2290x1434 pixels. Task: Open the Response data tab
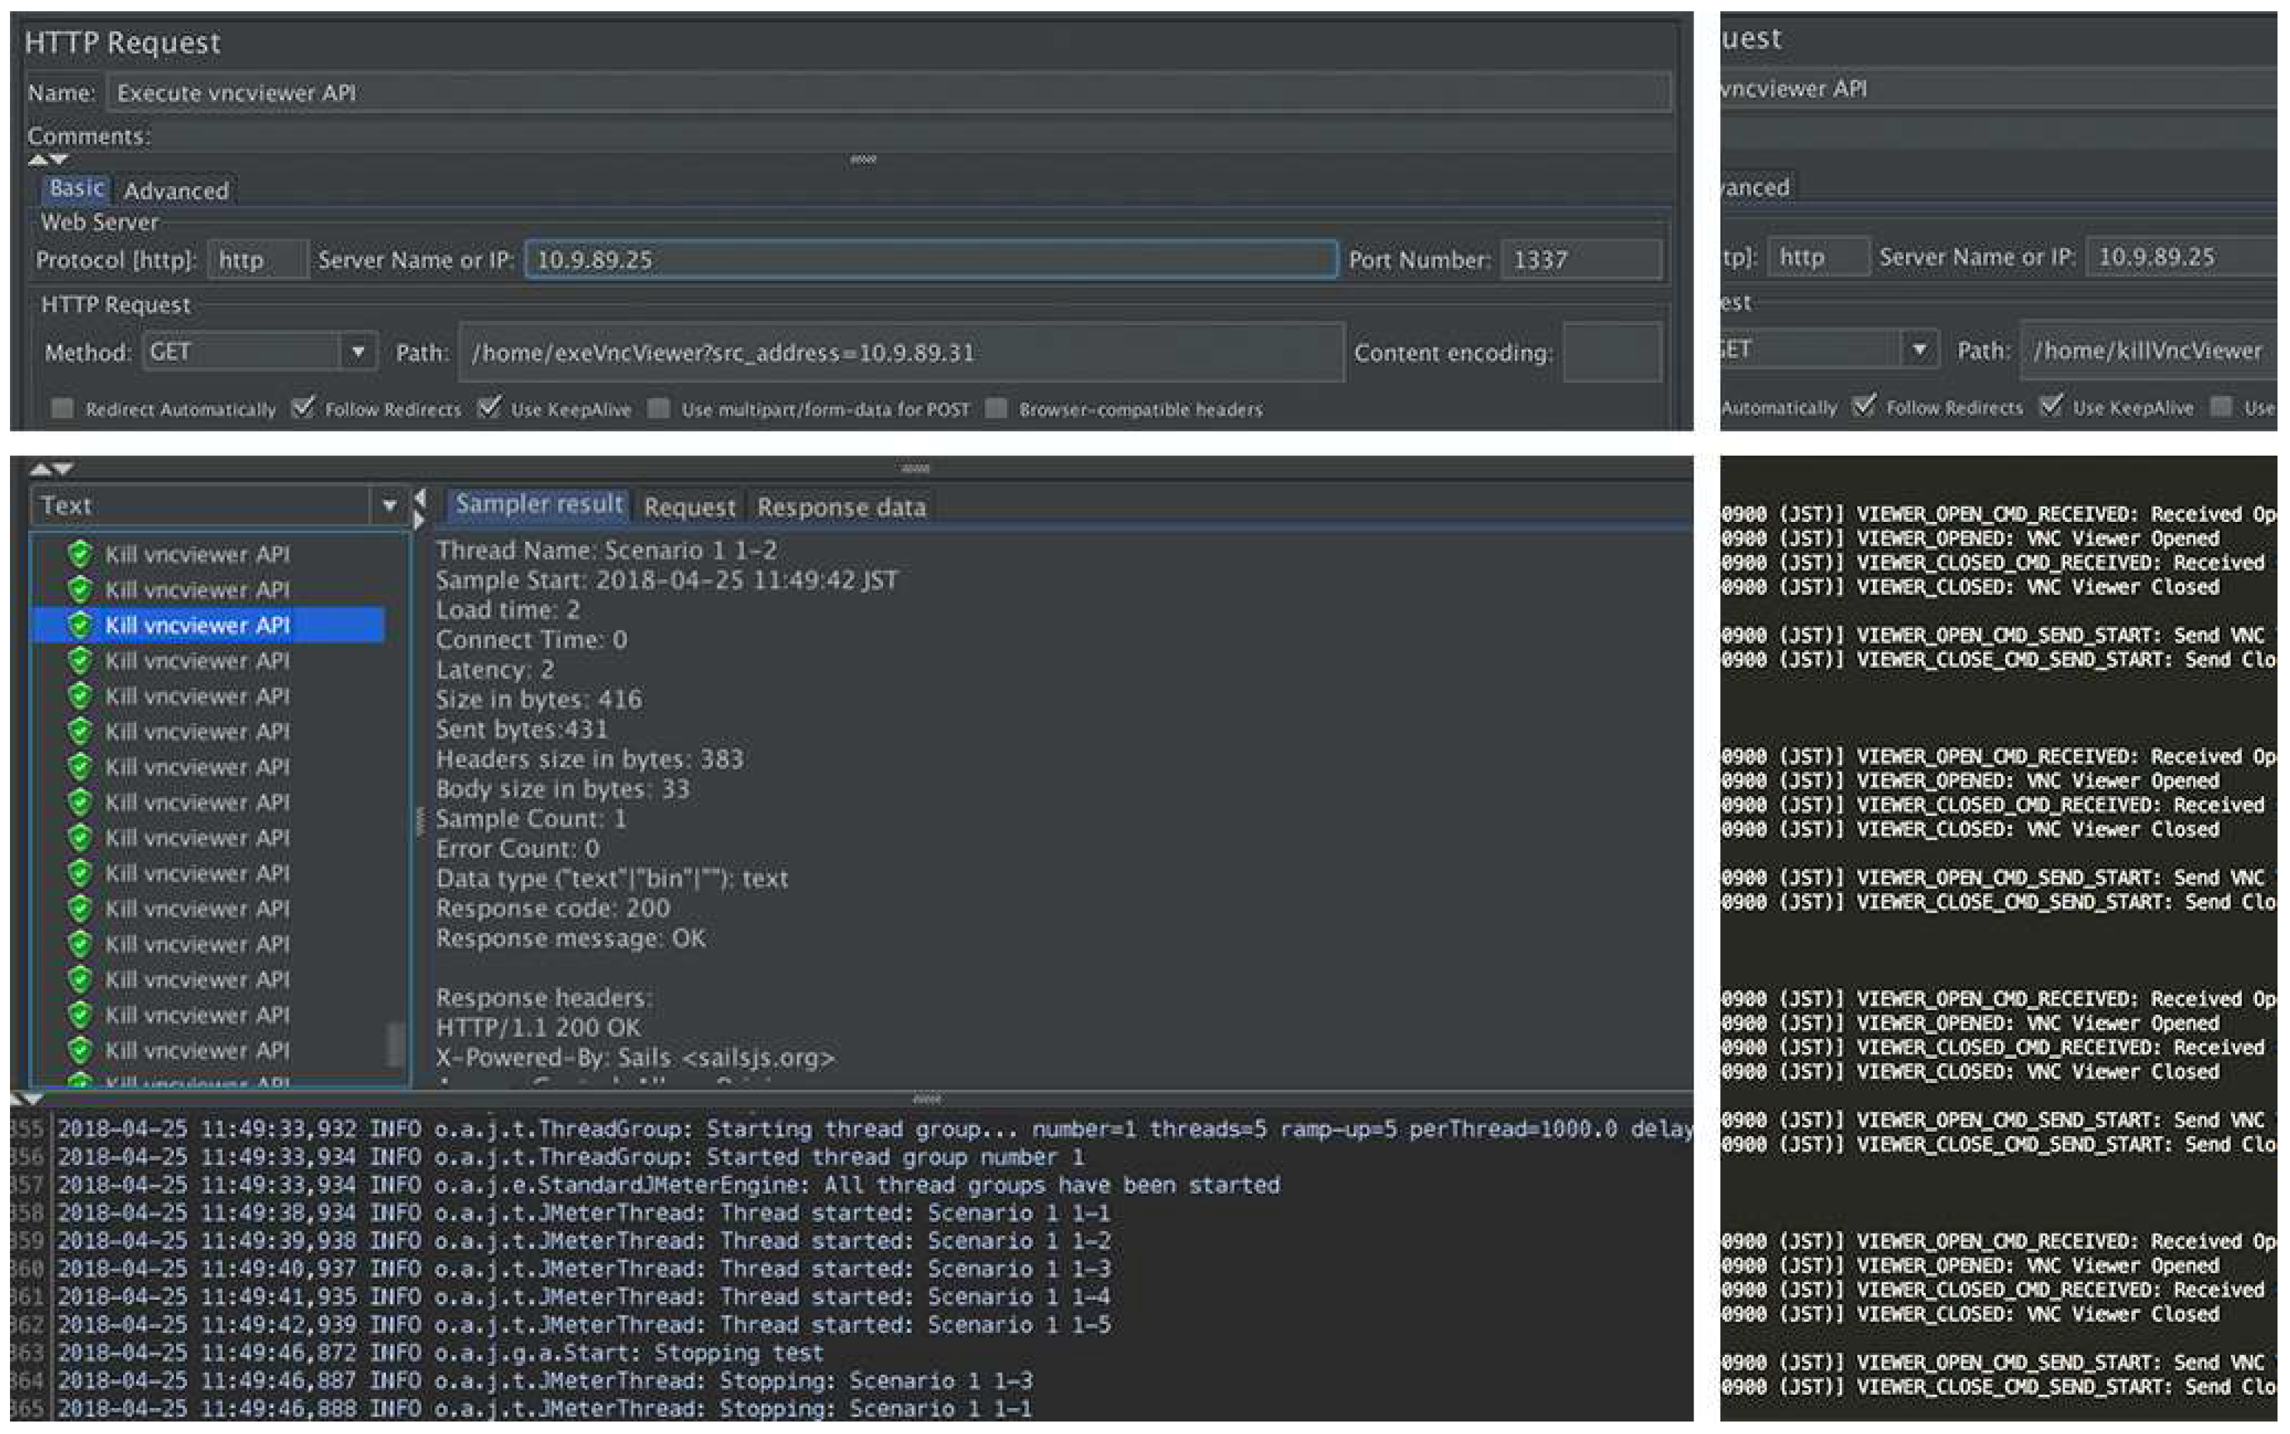click(841, 508)
